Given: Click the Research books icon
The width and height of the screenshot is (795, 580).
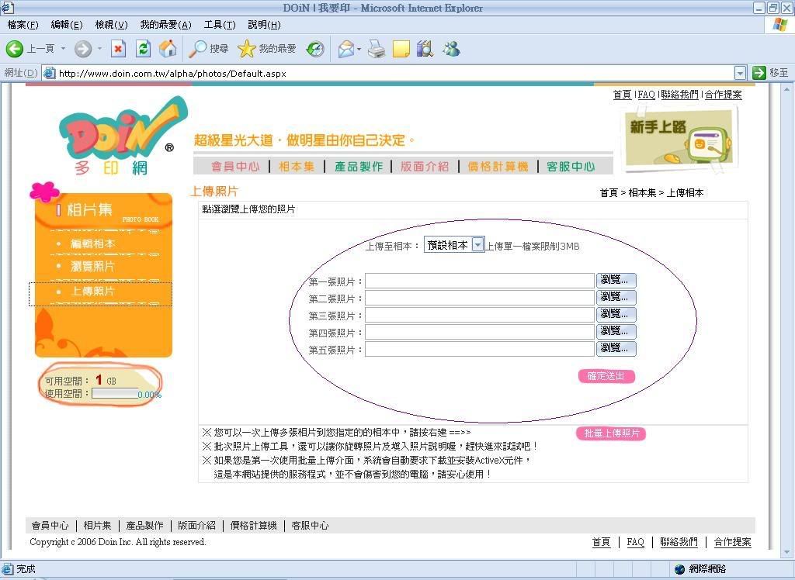Looking at the screenshot, I should point(425,50).
